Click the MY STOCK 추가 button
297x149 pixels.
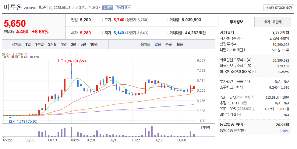(279, 8)
